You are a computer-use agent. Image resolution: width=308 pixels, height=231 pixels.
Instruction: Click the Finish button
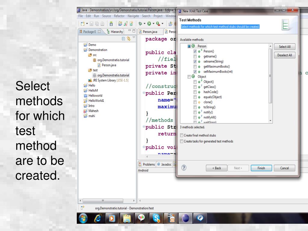pyautogui.click(x=261, y=168)
